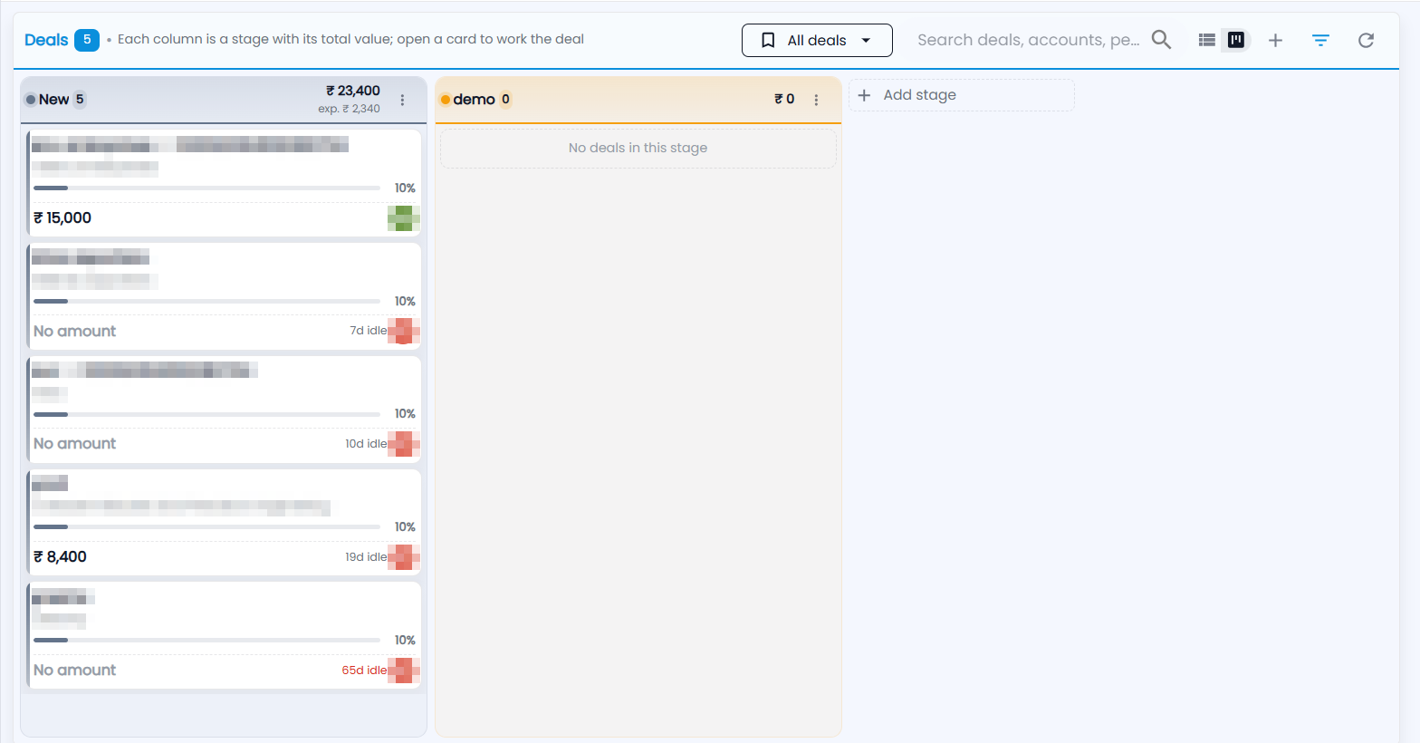Click the New stage column title

tap(54, 100)
